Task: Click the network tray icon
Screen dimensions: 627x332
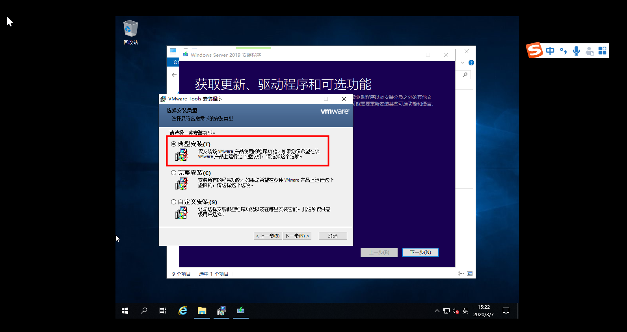Action: coord(447,311)
